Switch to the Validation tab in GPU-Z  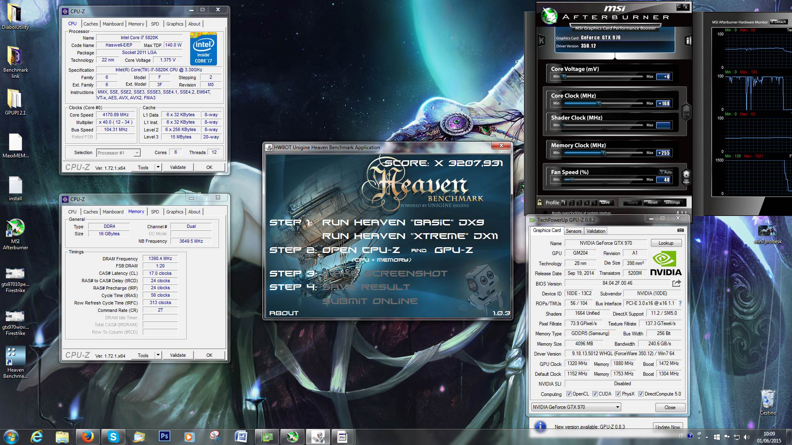[596, 231]
